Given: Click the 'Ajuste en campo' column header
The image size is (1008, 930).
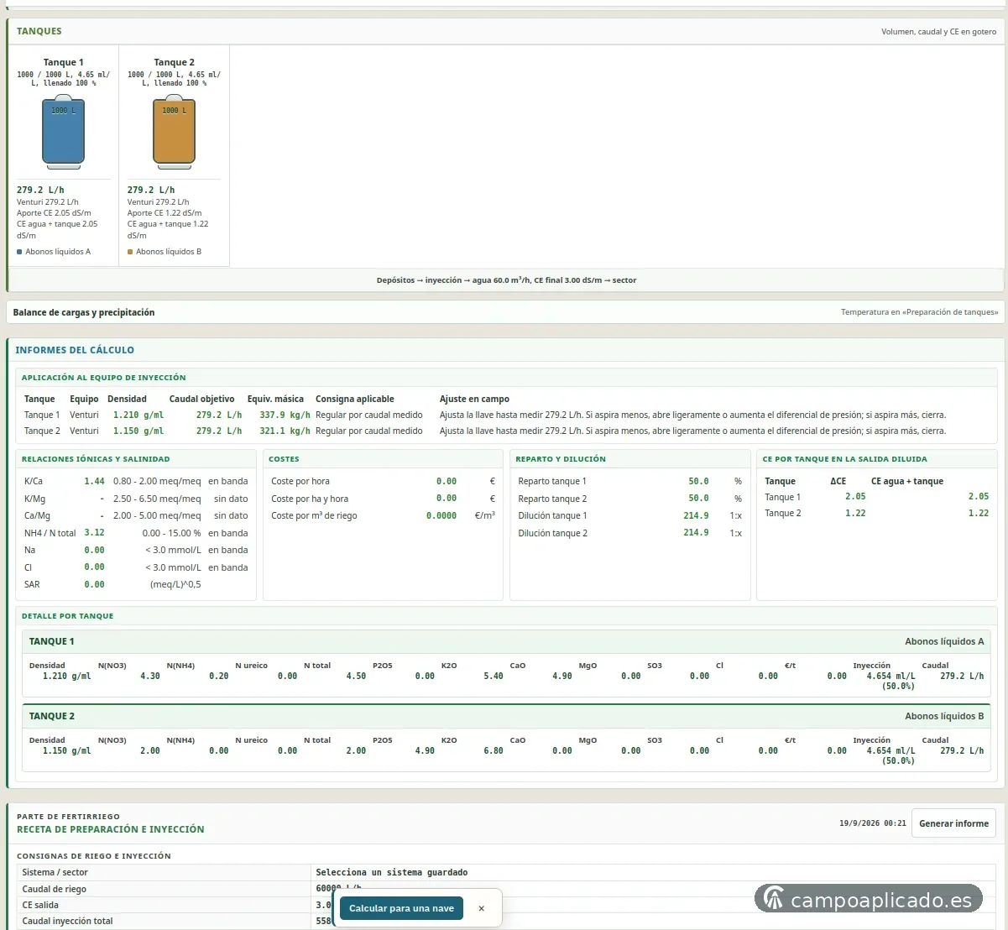Looking at the screenshot, I should [x=474, y=399].
